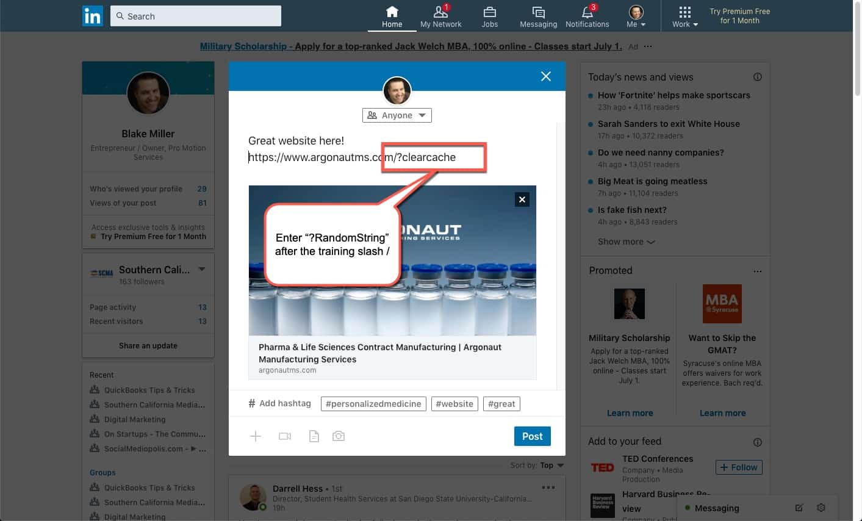Click sidebar Try Premium Free for 1 Month

(153, 237)
